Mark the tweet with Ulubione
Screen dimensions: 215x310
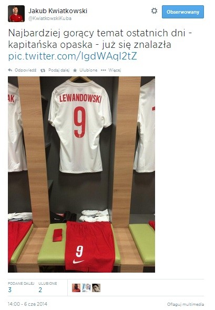[x=88, y=70]
